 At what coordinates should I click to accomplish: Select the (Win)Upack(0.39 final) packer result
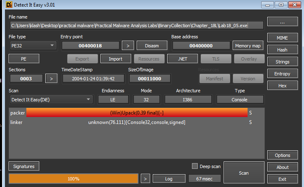pyautogui.click(x=137, y=112)
